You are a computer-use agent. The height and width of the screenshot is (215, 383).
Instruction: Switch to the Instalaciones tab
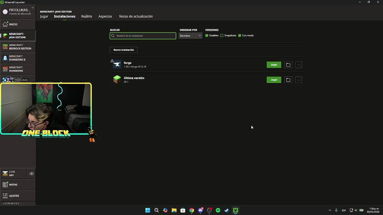pos(65,16)
